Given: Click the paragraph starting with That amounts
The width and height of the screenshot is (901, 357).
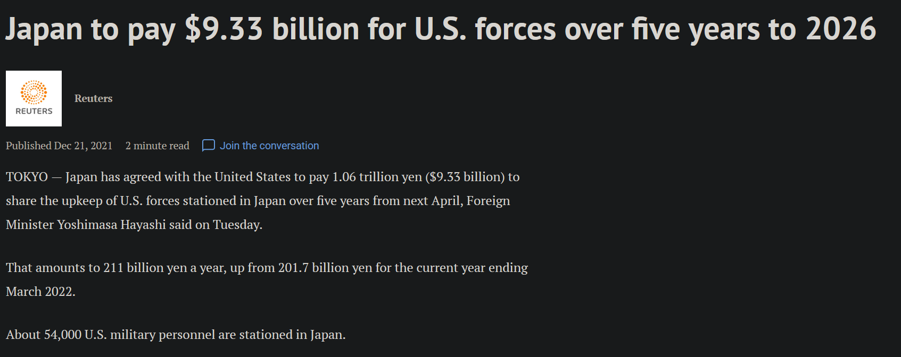Looking at the screenshot, I should tap(267, 279).
